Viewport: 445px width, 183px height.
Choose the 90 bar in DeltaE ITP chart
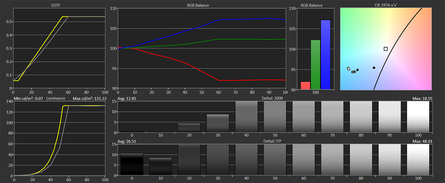389,159
